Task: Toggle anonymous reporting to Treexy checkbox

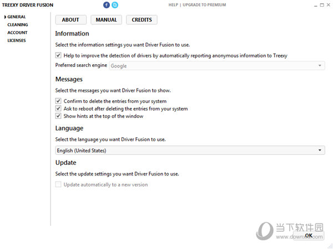Action: (x=58, y=55)
